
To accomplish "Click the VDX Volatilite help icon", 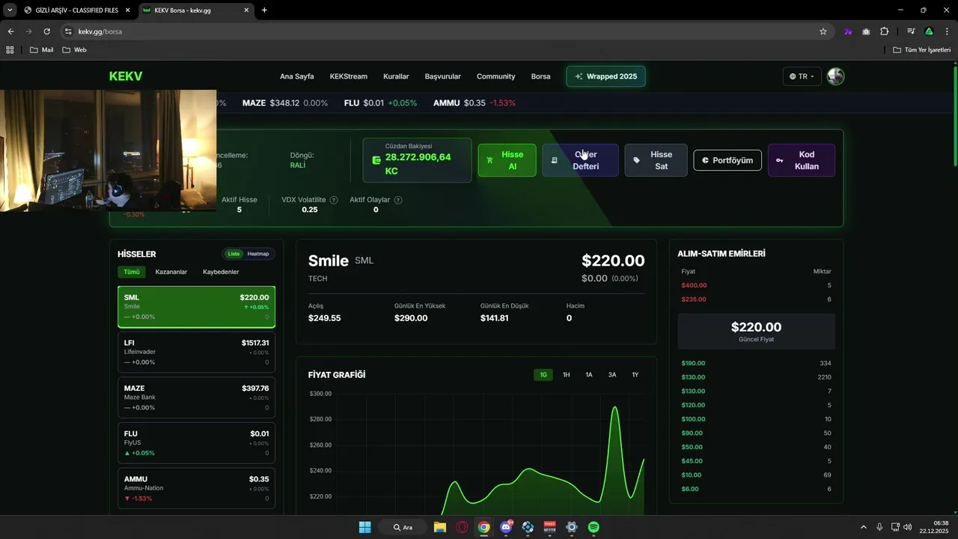I will (334, 200).
